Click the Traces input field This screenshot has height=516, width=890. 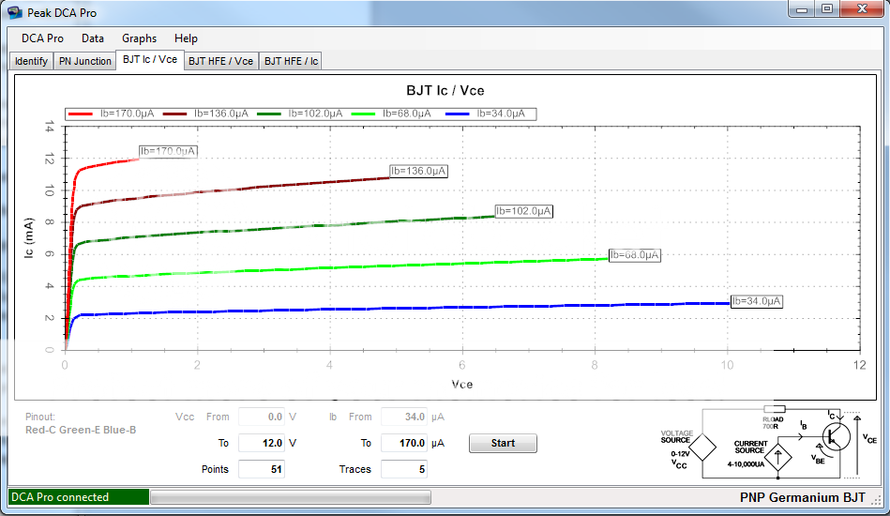(x=403, y=469)
